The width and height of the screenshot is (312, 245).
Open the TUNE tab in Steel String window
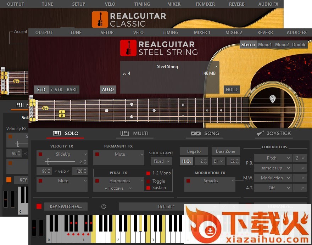76,33
